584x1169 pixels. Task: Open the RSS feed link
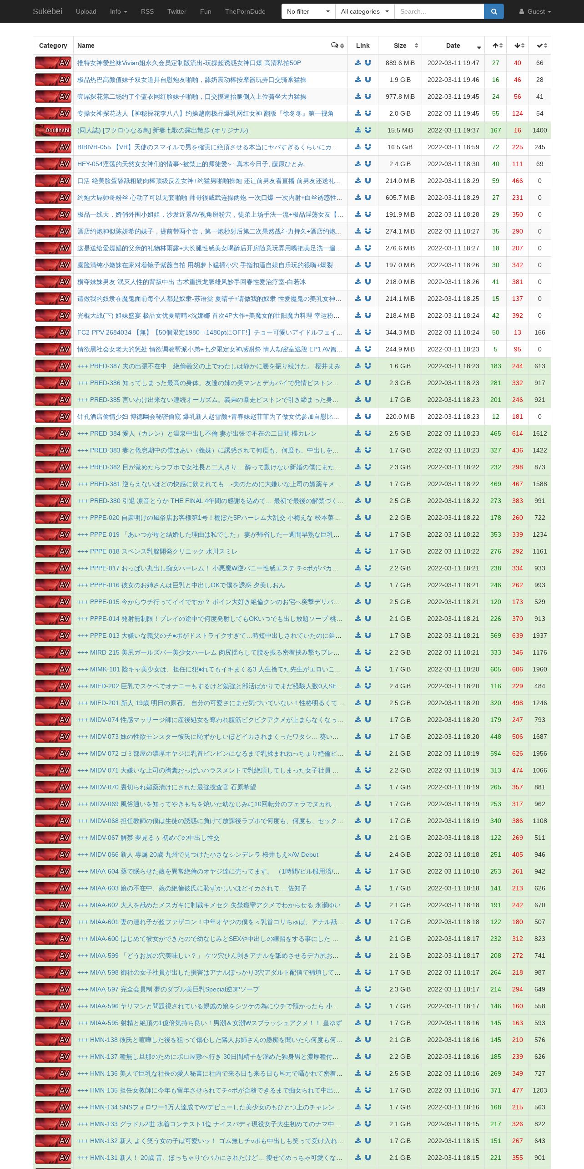147,11
